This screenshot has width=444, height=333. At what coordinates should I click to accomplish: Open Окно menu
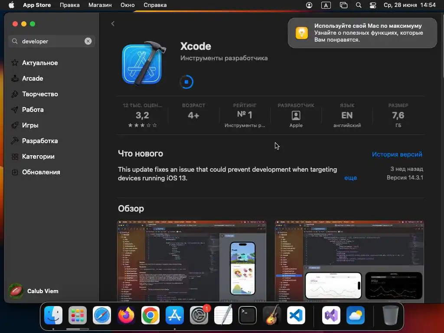click(127, 5)
